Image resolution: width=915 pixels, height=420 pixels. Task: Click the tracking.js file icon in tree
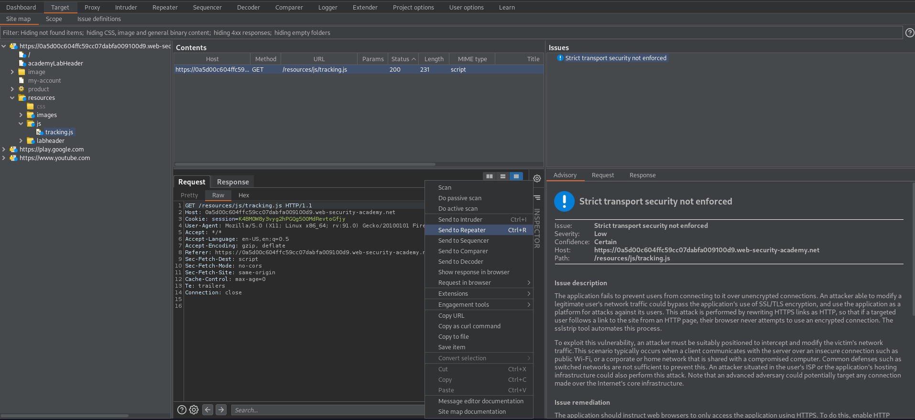(40, 132)
